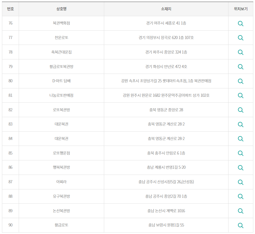View map for 나눔로또판매점

coord(240,95)
